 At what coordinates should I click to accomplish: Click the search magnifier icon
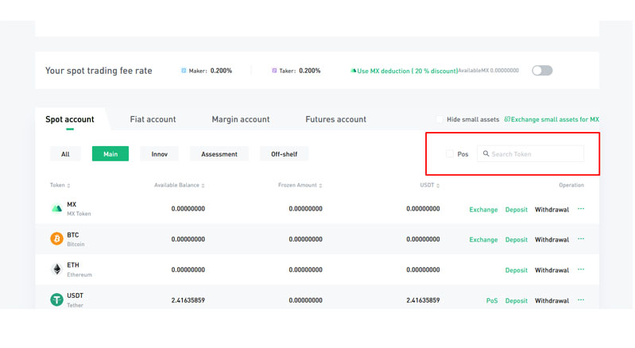pos(486,154)
